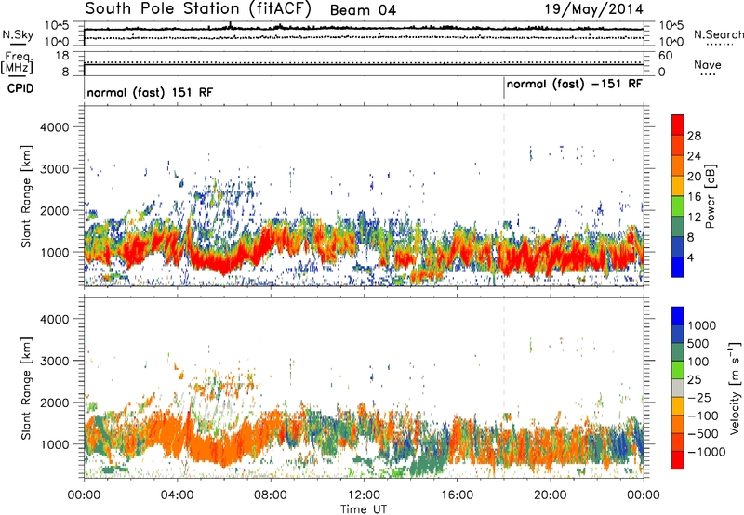Click the '60' tick right of frequency panel
The height and width of the screenshot is (515, 744).
(665, 56)
